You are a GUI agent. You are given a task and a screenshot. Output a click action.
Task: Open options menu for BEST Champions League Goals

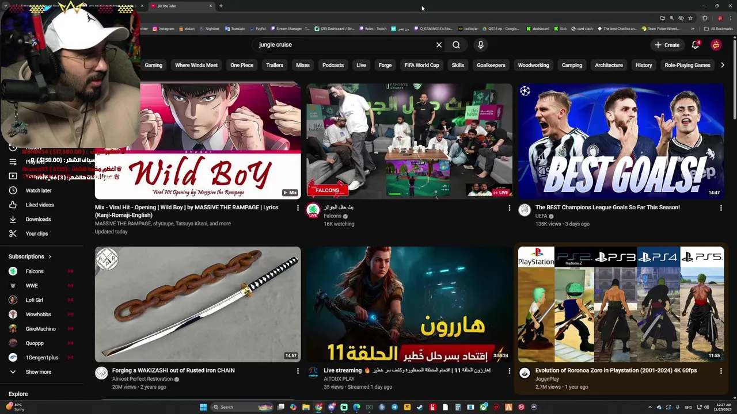point(721,208)
